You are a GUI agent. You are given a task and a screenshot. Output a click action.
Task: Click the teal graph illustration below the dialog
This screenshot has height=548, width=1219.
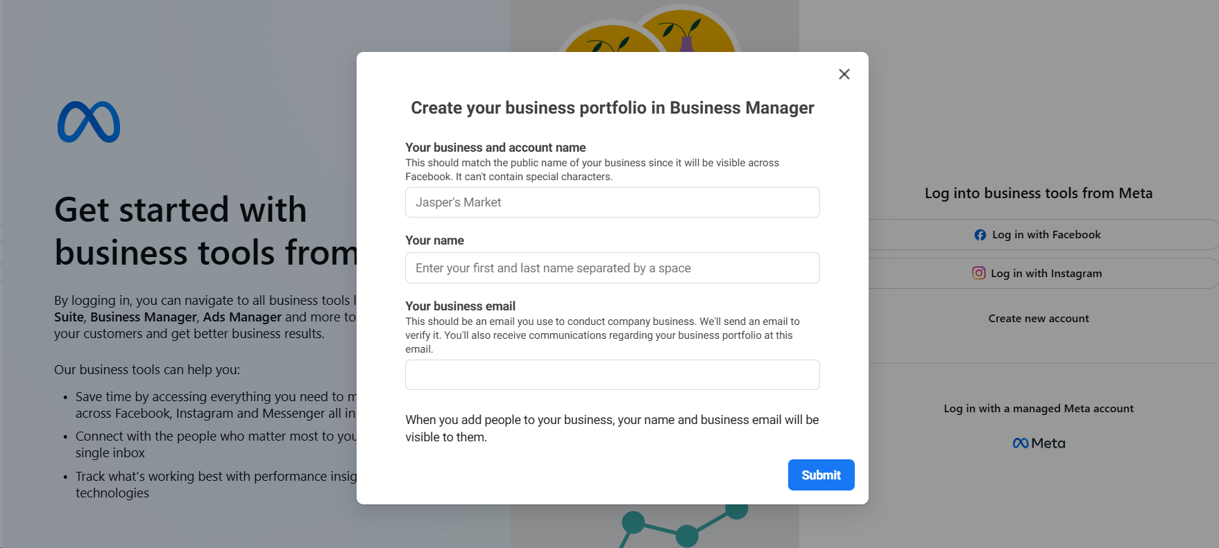pyautogui.click(x=683, y=526)
